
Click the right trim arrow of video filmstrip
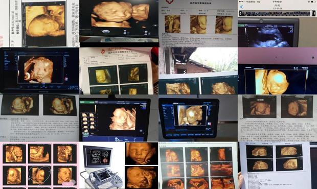313,13
